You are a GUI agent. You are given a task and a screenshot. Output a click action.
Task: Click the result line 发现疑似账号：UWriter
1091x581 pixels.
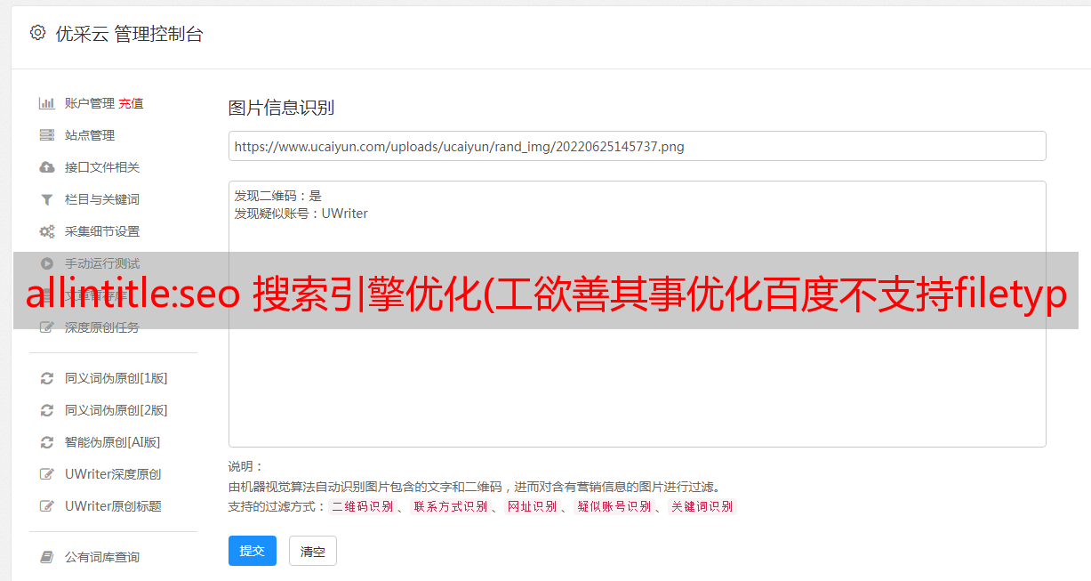pos(301,214)
